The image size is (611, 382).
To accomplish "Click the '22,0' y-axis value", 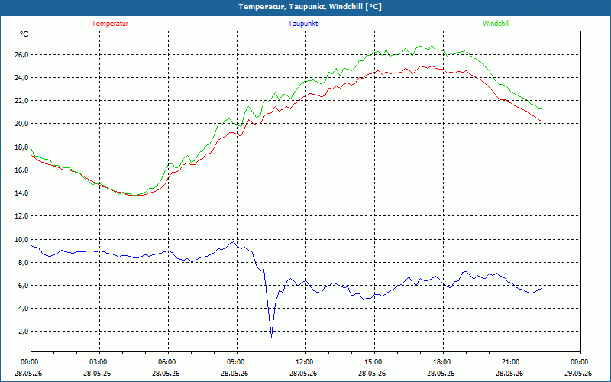I will click(22, 101).
